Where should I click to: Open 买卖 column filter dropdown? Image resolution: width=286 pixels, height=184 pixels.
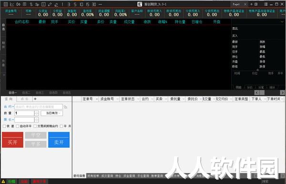pyautogui.click(x=166, y=99)
